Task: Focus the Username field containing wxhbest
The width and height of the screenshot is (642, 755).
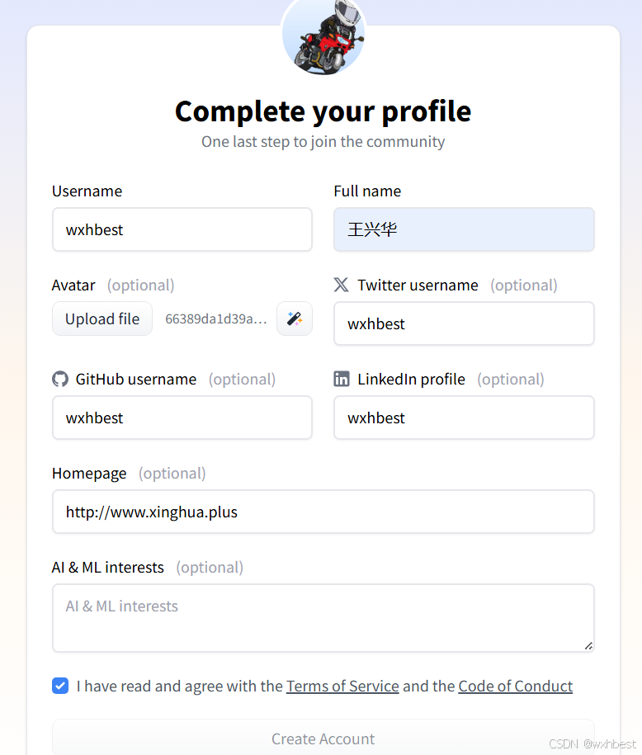Action: [x=182, y=229]
